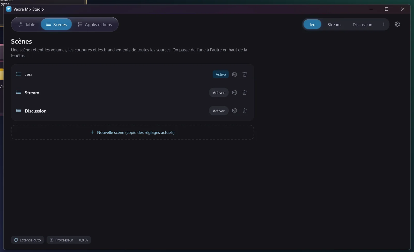Close the Veora Mix Studio window
Image resolution: width=414 pixels, height=252 pixels.
pyautogui.click(x=403, y=9)
